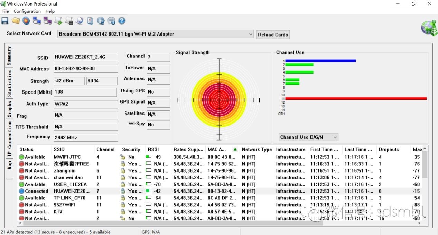Switch to the Statistics side tab

[x=9, y=83]
